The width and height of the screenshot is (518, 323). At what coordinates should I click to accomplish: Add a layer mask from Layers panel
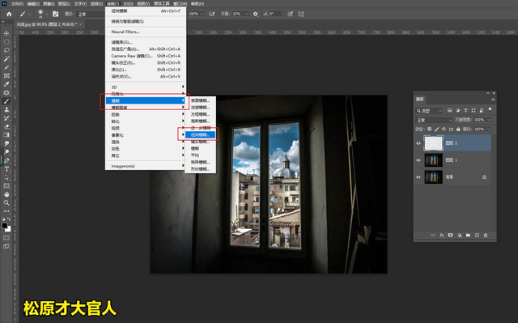click(x=450, y=235)
